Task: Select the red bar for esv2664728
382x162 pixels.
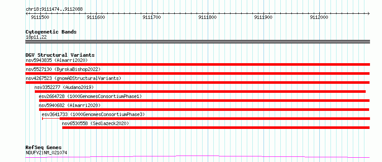Action: pyautogui.click(x=204, y=101)
